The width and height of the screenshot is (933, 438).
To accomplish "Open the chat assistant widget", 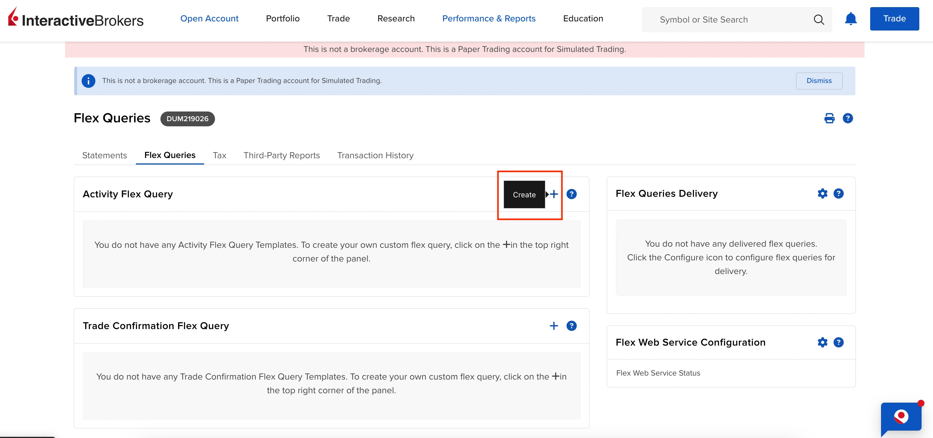I will [901, 417].
